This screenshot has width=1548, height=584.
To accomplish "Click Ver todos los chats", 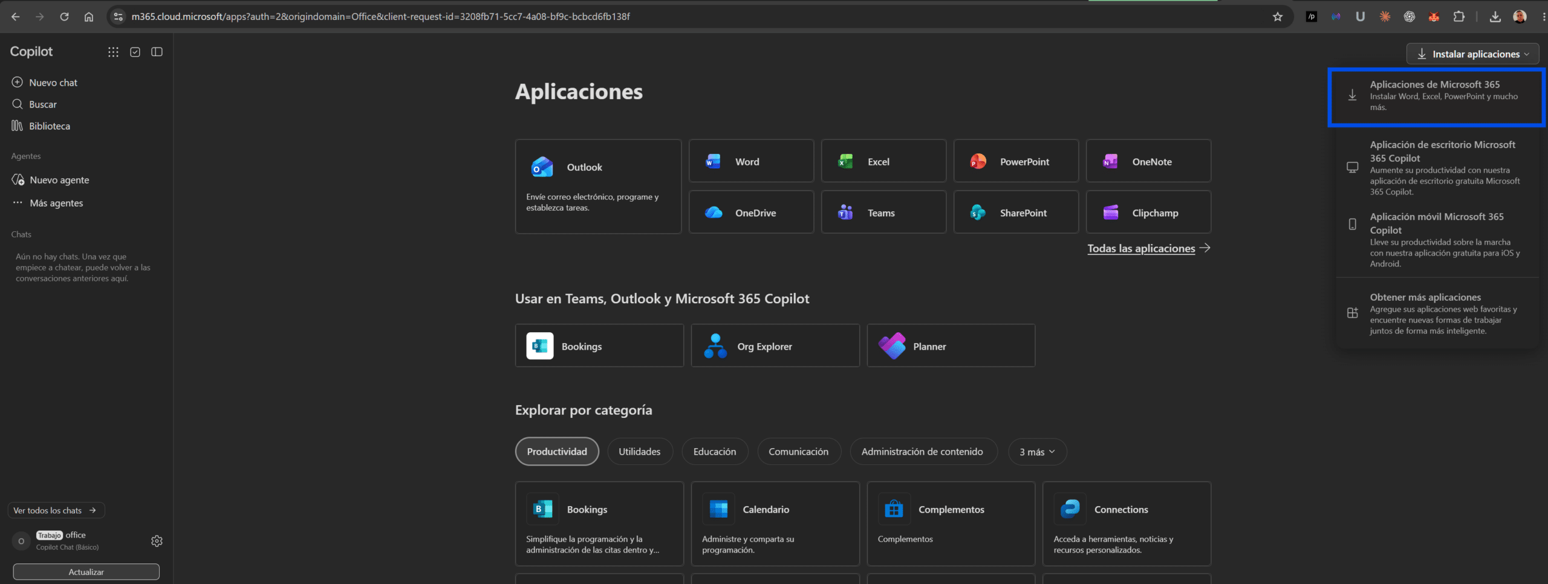I will point(56,510).
